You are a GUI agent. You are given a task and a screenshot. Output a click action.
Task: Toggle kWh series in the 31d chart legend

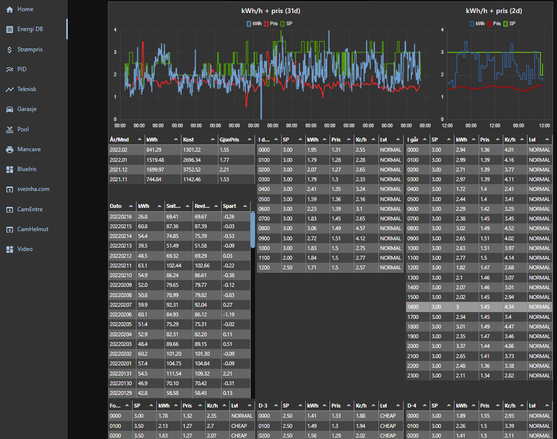pyautogui.click(x=253, y=23)
